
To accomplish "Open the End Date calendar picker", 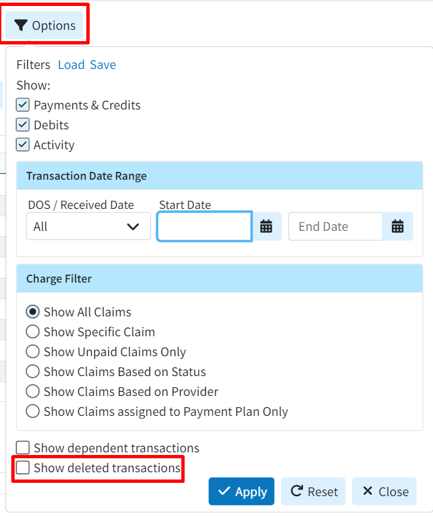I will click(398, 227).
